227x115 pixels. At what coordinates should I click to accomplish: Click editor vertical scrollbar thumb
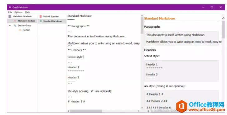(142, 25)
